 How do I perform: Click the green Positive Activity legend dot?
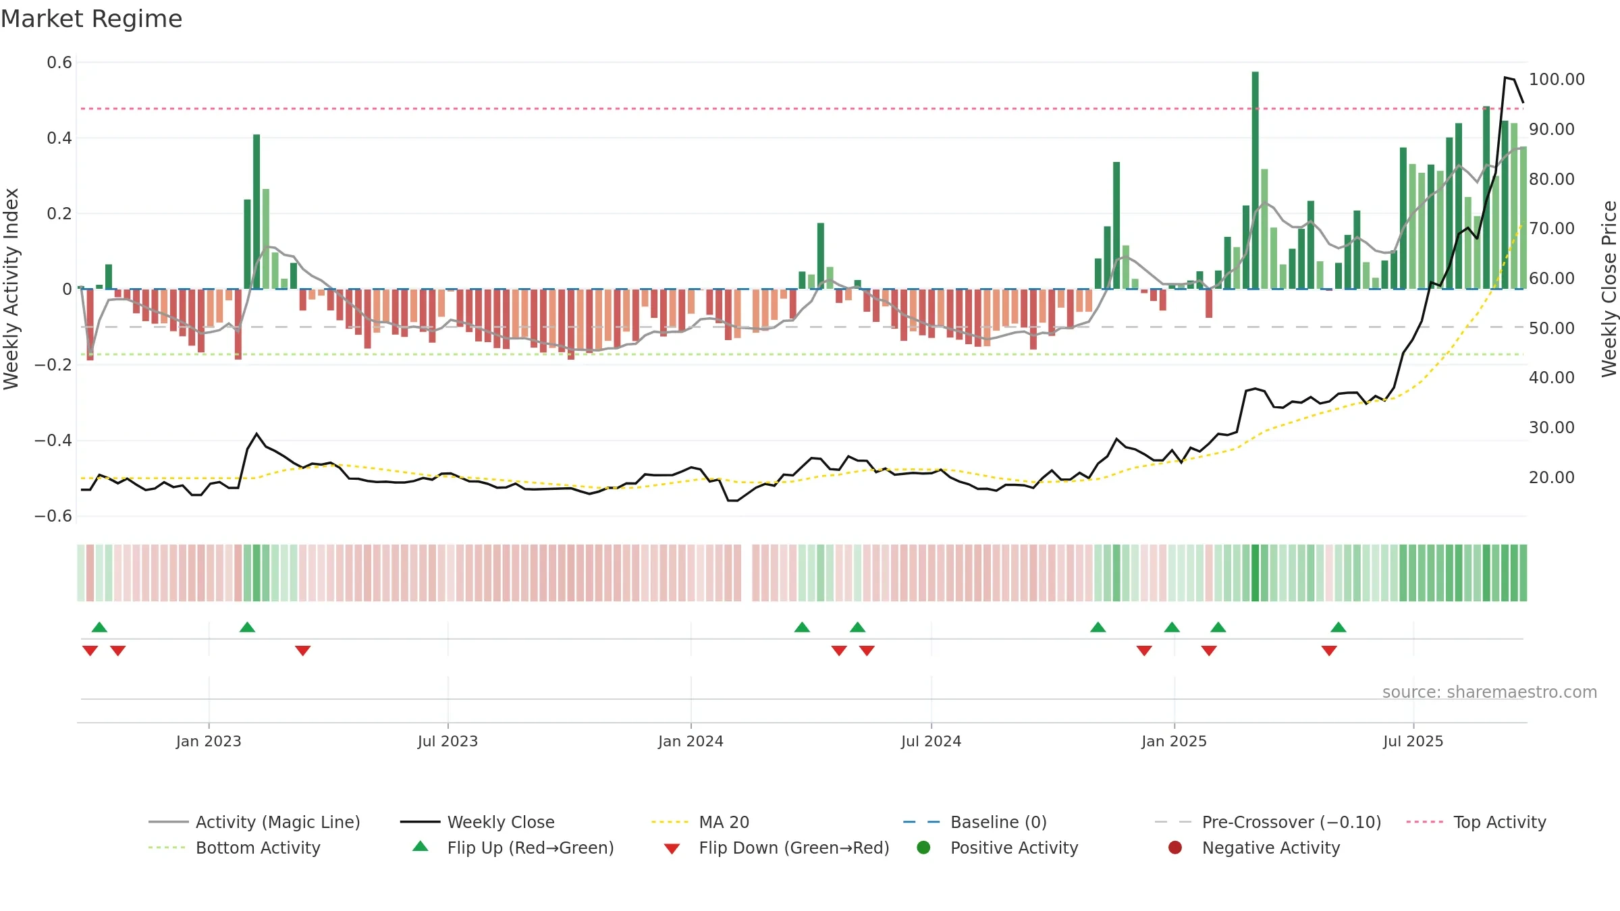[923, 848]
